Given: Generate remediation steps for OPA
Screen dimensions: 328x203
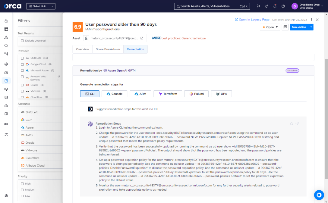Looking at the screenshot, I should [x=221, y=94].
